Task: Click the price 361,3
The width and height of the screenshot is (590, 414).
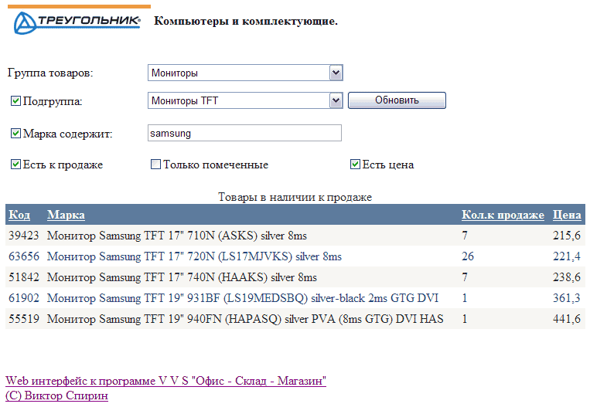Action: (567, 298)
